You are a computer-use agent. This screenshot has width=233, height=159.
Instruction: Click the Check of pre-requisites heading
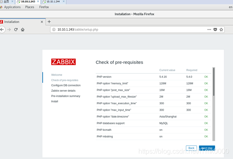119,62
